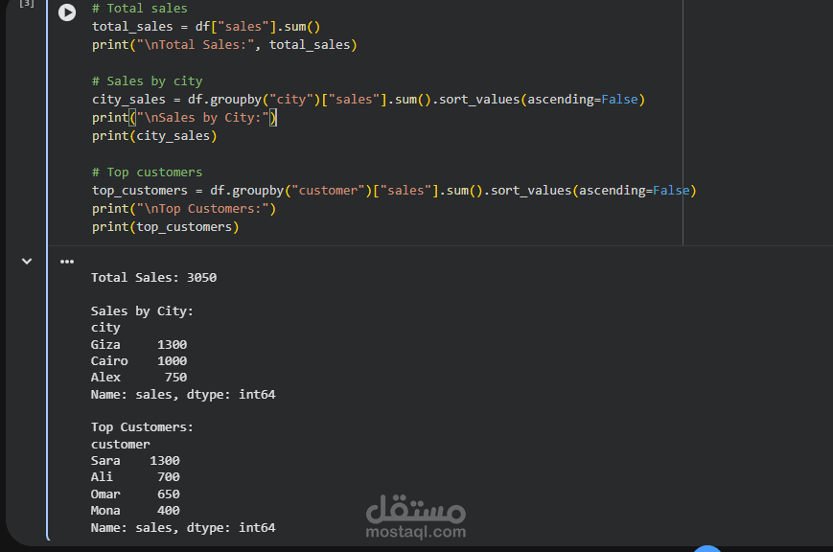Click the print Total Sales code line
Image resolution: width=833 pixels, height=552 pixels.
pos(224,45)
